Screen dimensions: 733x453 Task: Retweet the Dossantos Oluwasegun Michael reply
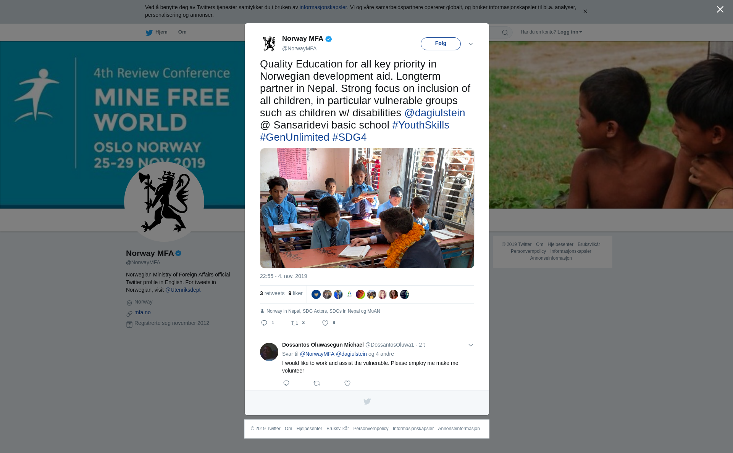pyautogui.click(x=317, y=383)
